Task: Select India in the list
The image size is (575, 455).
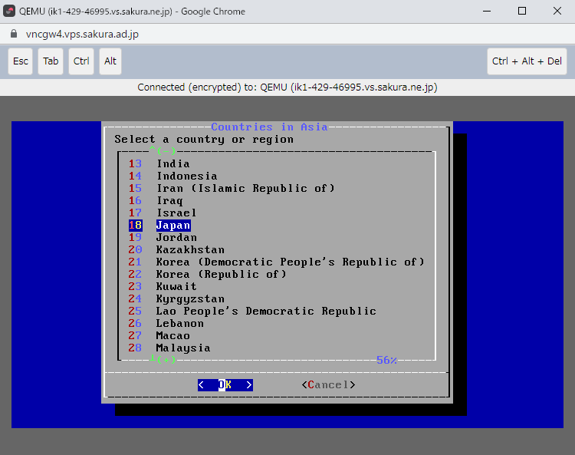Action: (x=173, y=164)
